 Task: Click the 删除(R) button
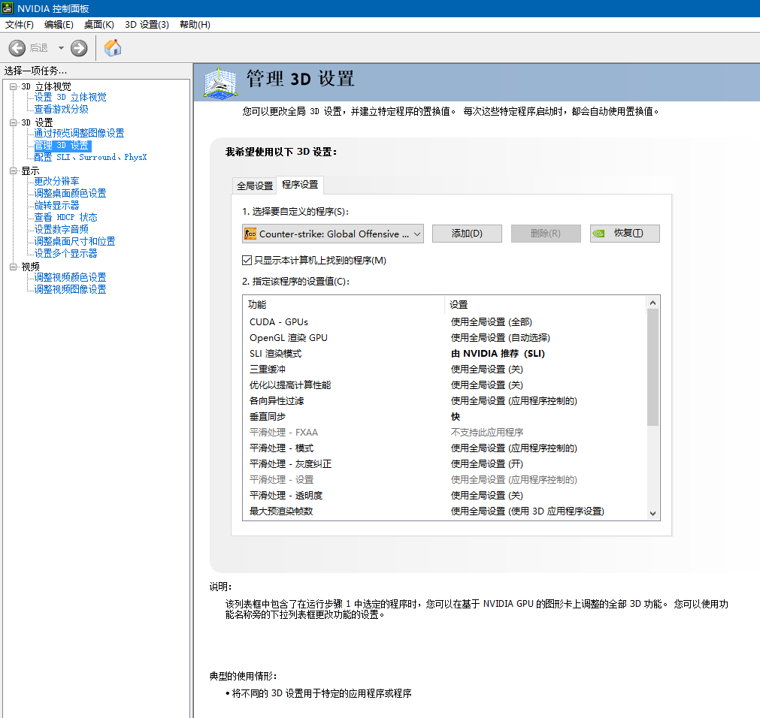pos(546,234)
